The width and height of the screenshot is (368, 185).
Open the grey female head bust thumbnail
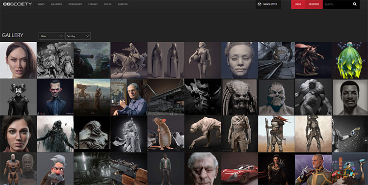(x=239, y=60)
